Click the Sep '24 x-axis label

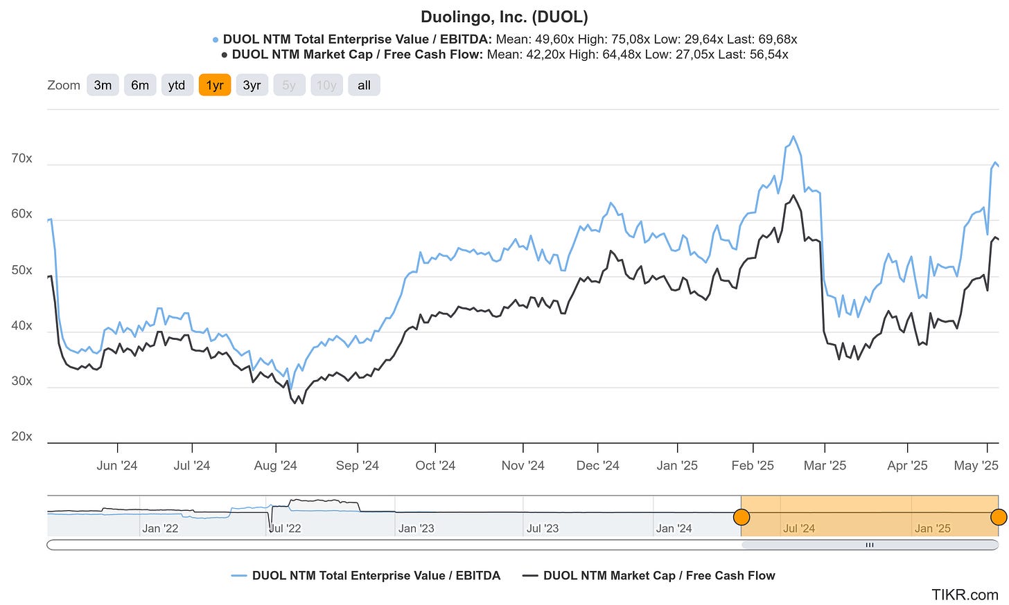tap(358, 465)
